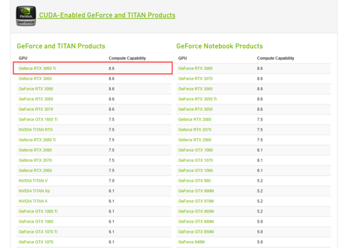The height and width of the screenshot is (248, 349).
Task: Open Geforce RTX 2060 in Notebook Products table
Action: pyautogui.click(x=195, y=140)
